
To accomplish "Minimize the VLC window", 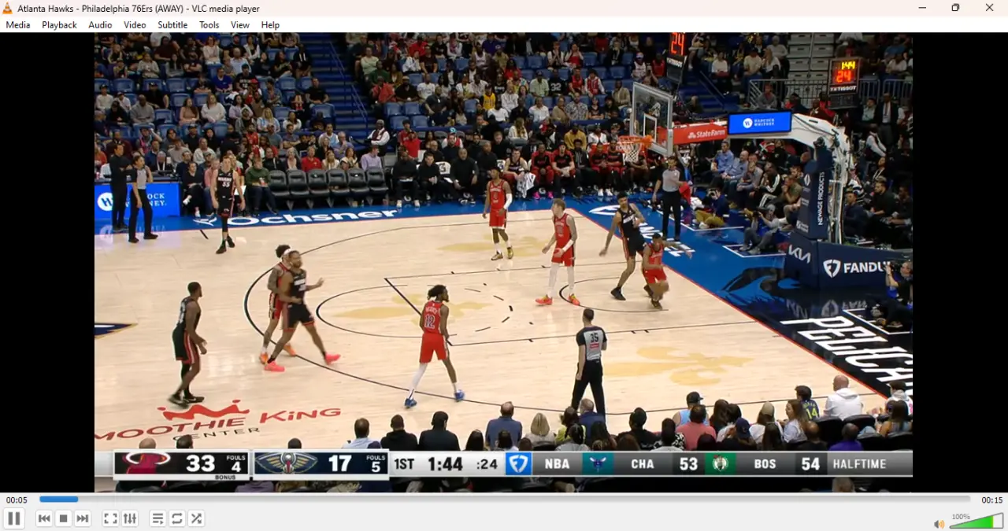I will point(922,9).
